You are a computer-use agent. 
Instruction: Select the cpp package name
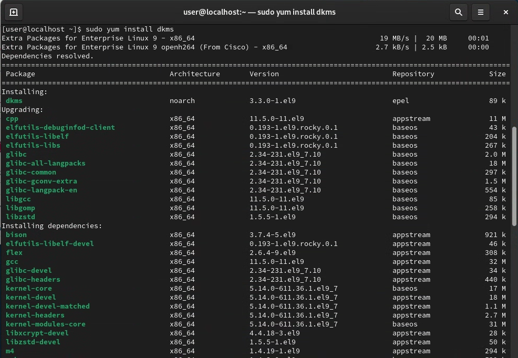click(x=12, y=119)
